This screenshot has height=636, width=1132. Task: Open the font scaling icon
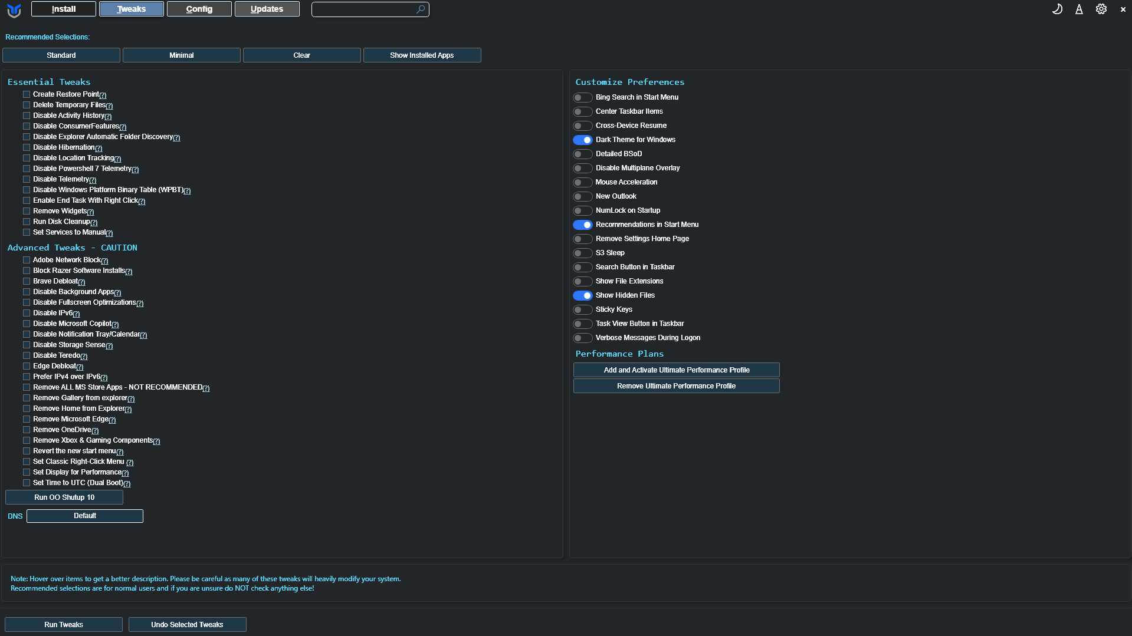tap(1079, 9)
